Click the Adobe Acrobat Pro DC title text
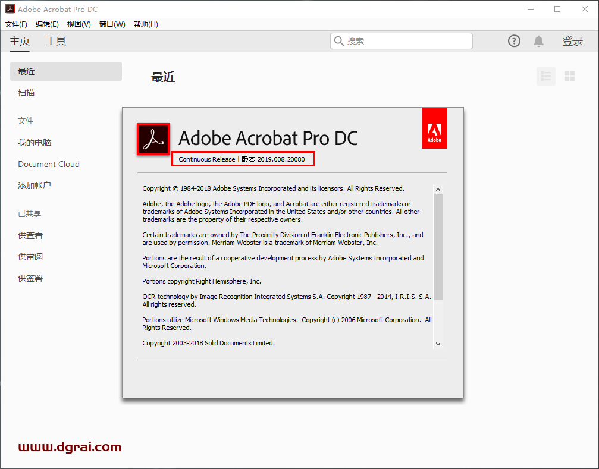This screenshot has width=599, height=469. click(x=268, y=138)
